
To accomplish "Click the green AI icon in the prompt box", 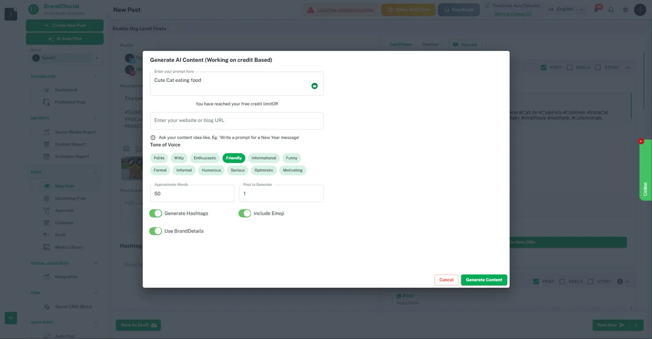I will 315,86.
